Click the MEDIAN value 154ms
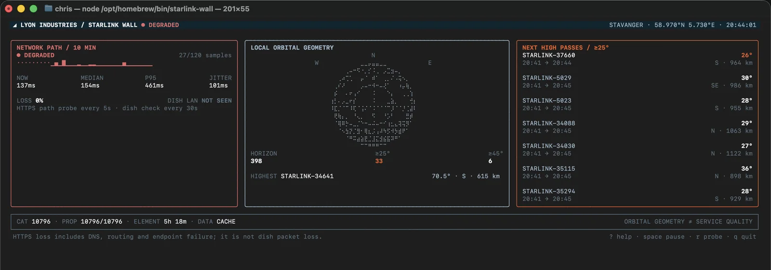 coord(90,86)
